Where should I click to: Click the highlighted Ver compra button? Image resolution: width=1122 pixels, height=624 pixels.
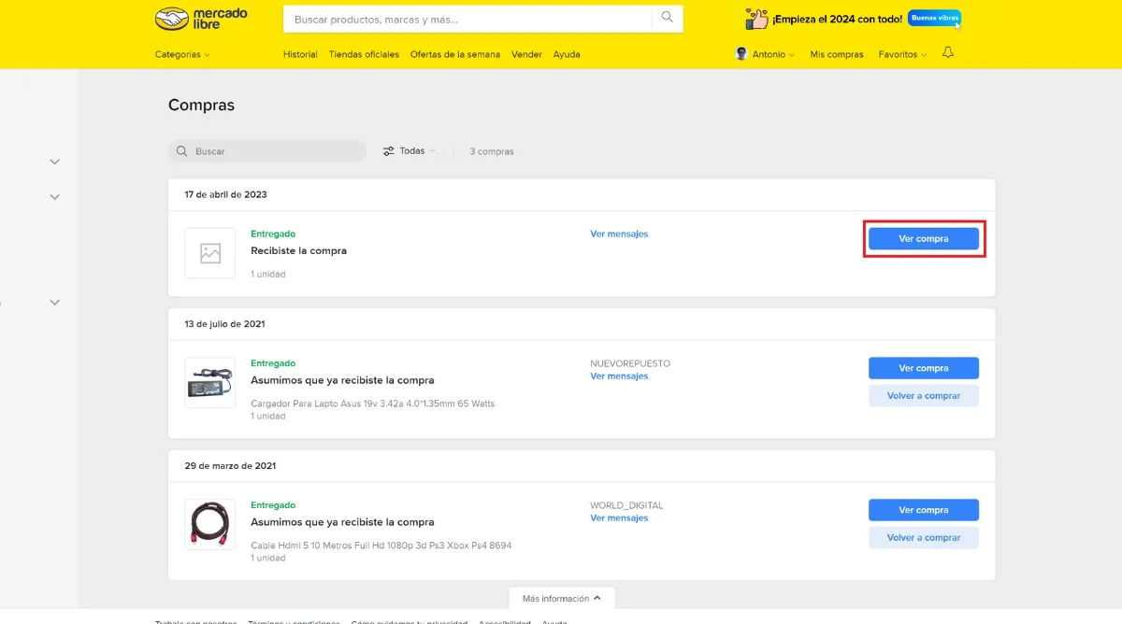click(924, 239)
